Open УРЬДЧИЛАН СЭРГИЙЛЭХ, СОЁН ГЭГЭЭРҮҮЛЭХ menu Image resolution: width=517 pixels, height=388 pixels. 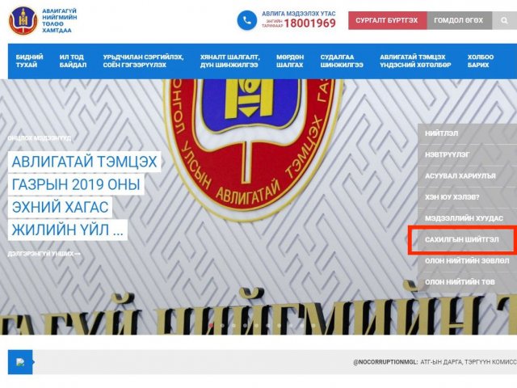point(144,61)
